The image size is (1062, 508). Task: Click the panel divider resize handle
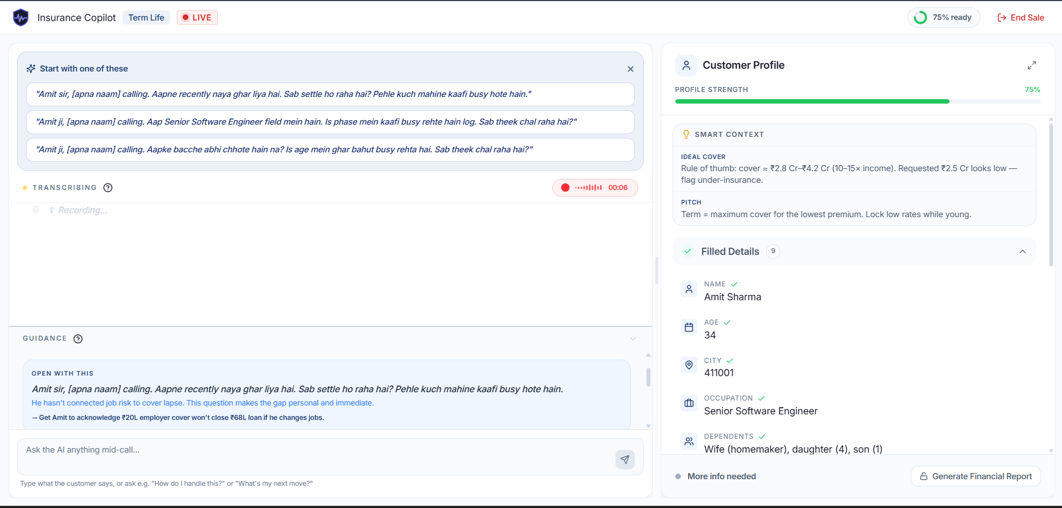coord(656,270)
